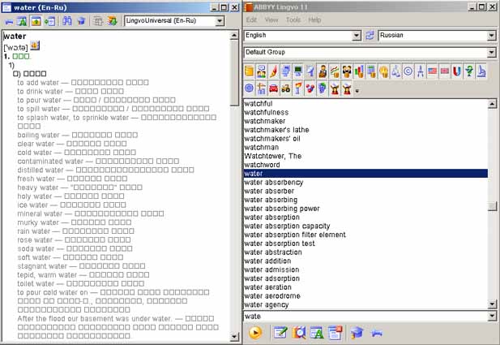500x345 pixels.
Task: Click the sound icon beside the water transcription
Action: (35, 45)
